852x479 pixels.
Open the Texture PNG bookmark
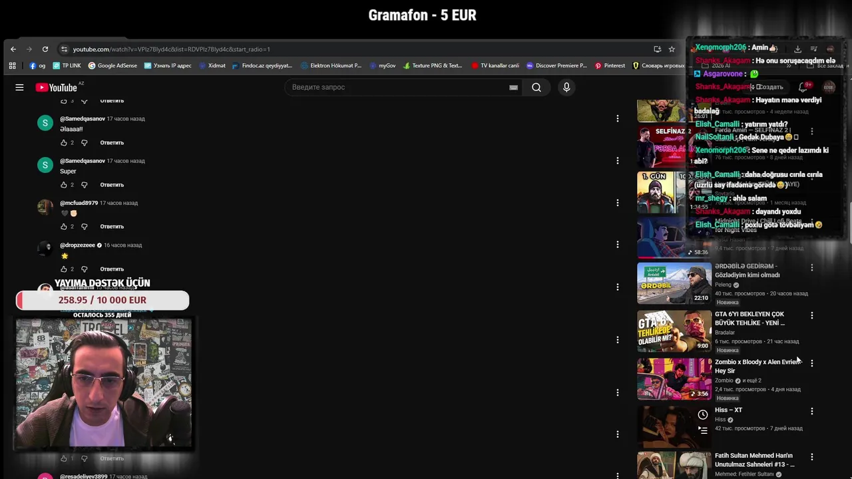pos(432,66)
